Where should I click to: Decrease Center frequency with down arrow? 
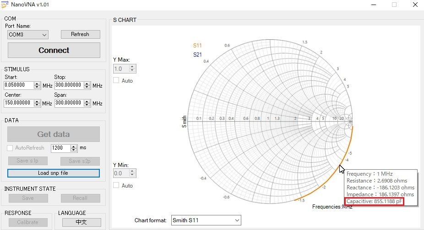(x=37, y=105)
